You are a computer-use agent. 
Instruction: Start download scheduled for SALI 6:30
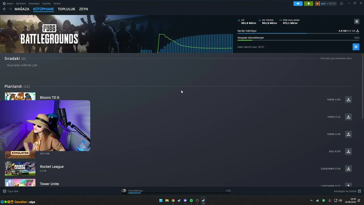348,151
